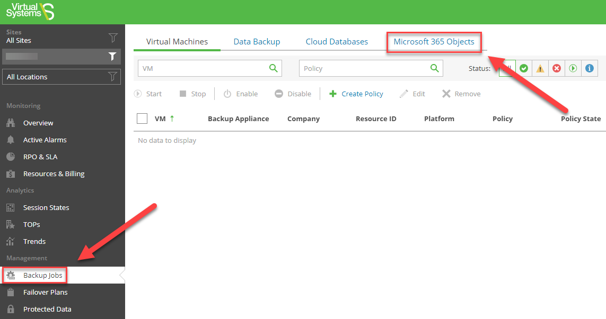
Task: Select Backup Jobs in Management
Action: coord(42,276)
